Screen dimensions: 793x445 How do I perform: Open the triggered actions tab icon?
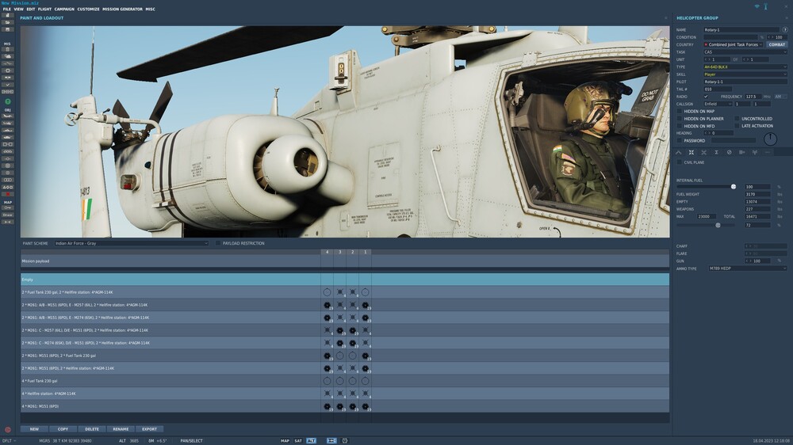tap(704, 153)
